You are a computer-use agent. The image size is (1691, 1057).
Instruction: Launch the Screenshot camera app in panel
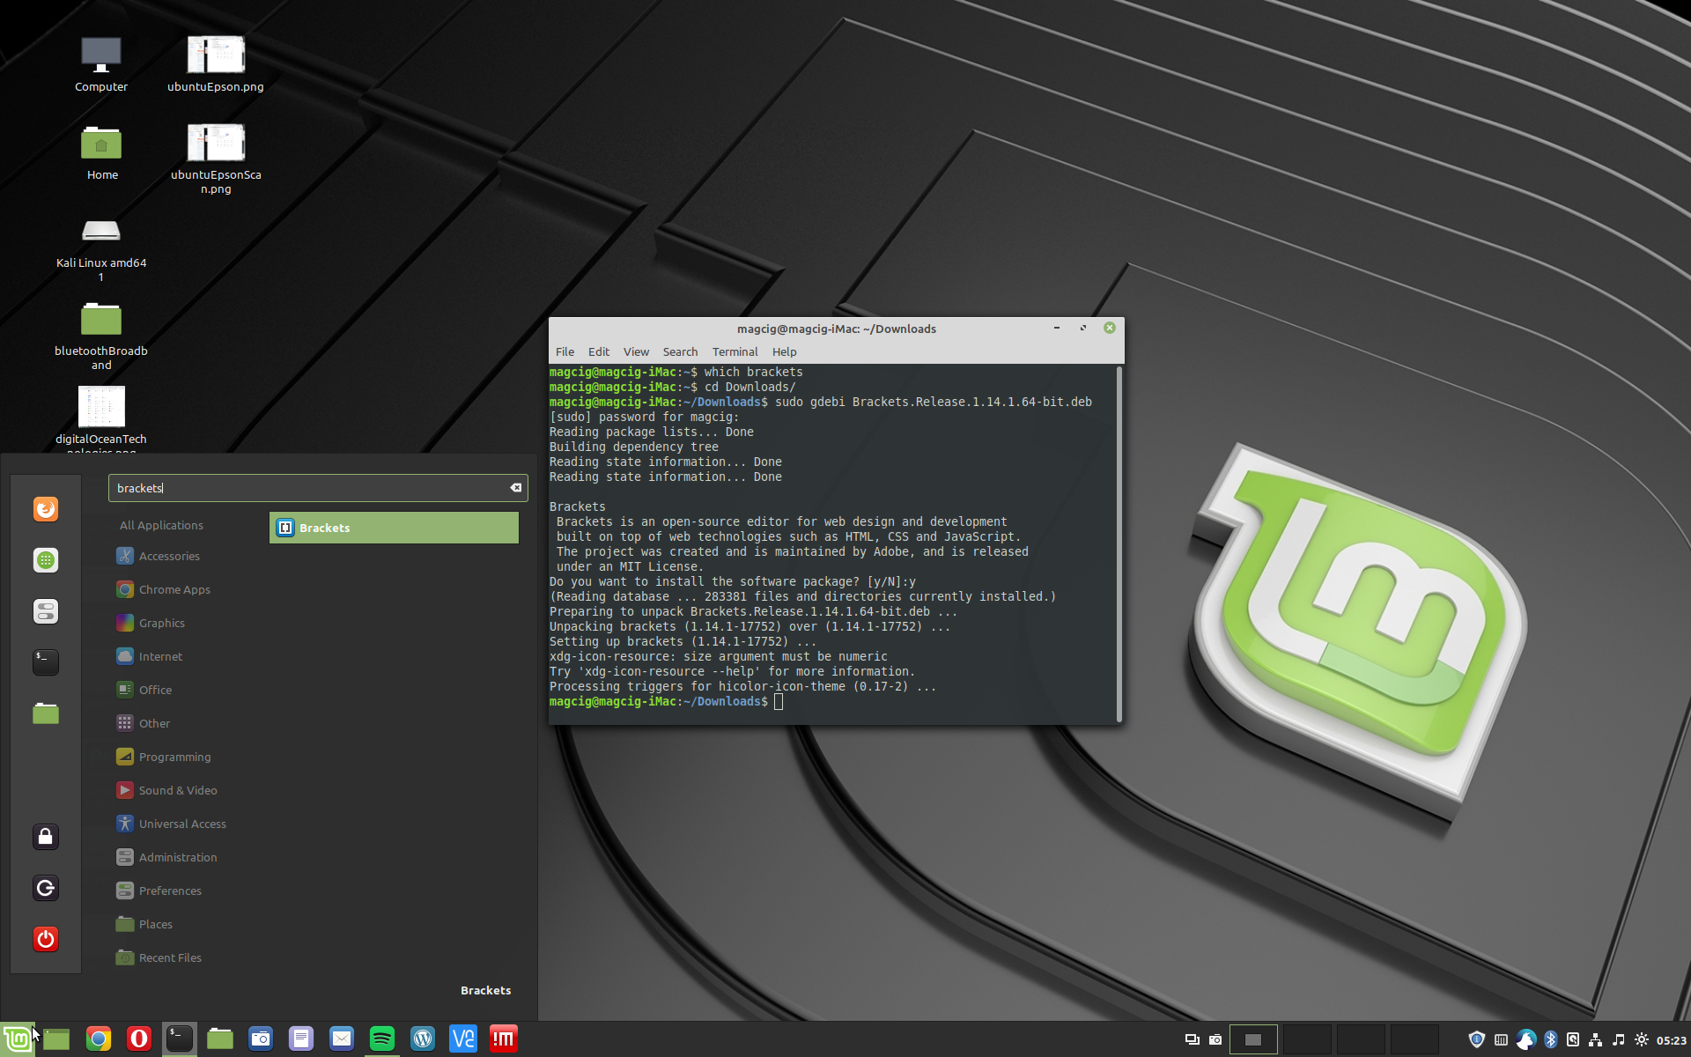coord(261,1039)
